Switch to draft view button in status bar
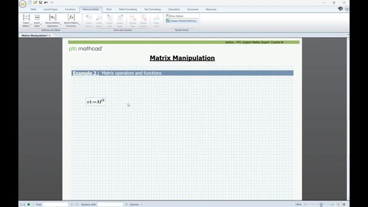 pyautogui.click(x=344, y=205)
